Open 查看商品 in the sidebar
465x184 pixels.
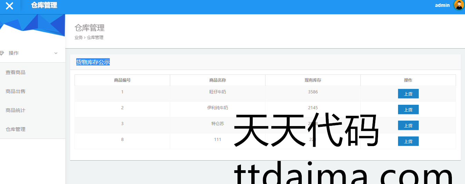pyautogui.click(x=16, y=72)
